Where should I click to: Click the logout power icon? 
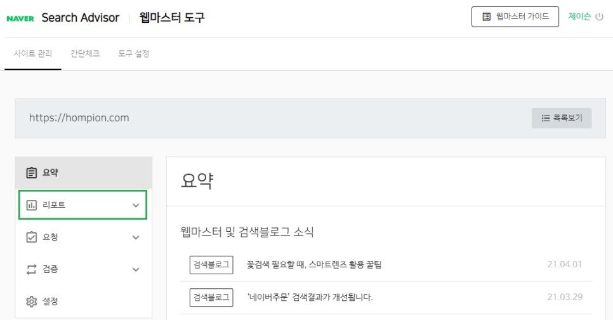click(x=600, y=17)
